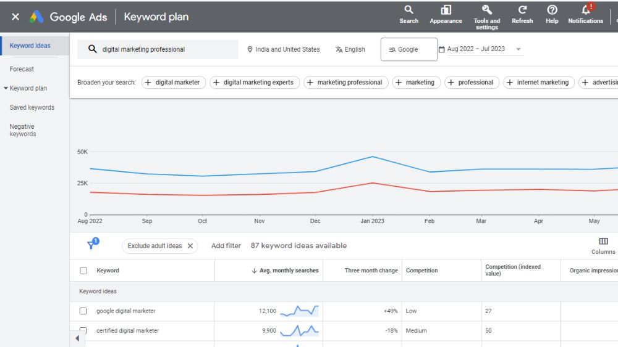Click the certified digital marketer keyword
This screenshot has width=618, height=347.
coord(128,330)
